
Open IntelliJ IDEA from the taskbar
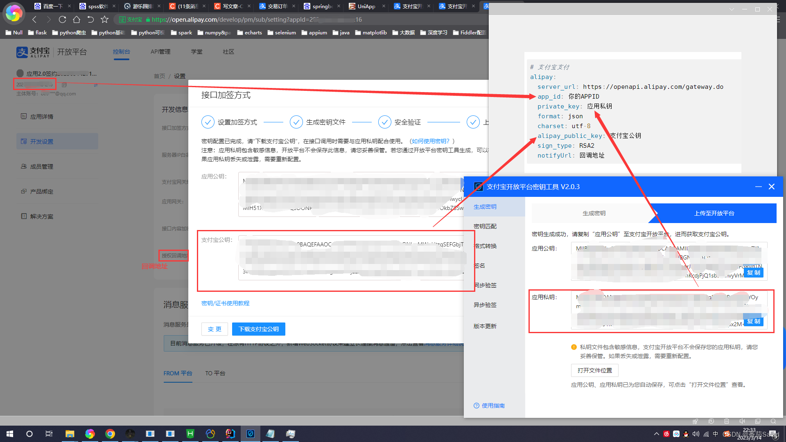click(230, 434)
